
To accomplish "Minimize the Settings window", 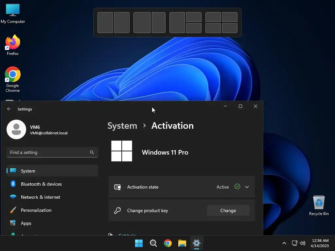I will point(225,106).
